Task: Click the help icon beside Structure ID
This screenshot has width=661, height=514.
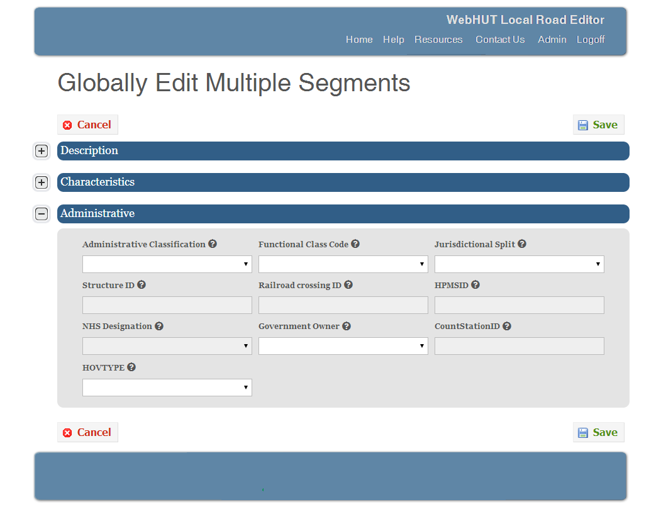Action: [142, 284]
